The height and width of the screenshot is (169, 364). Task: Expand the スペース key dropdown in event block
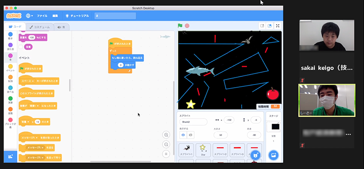click(x=28, y=81)
